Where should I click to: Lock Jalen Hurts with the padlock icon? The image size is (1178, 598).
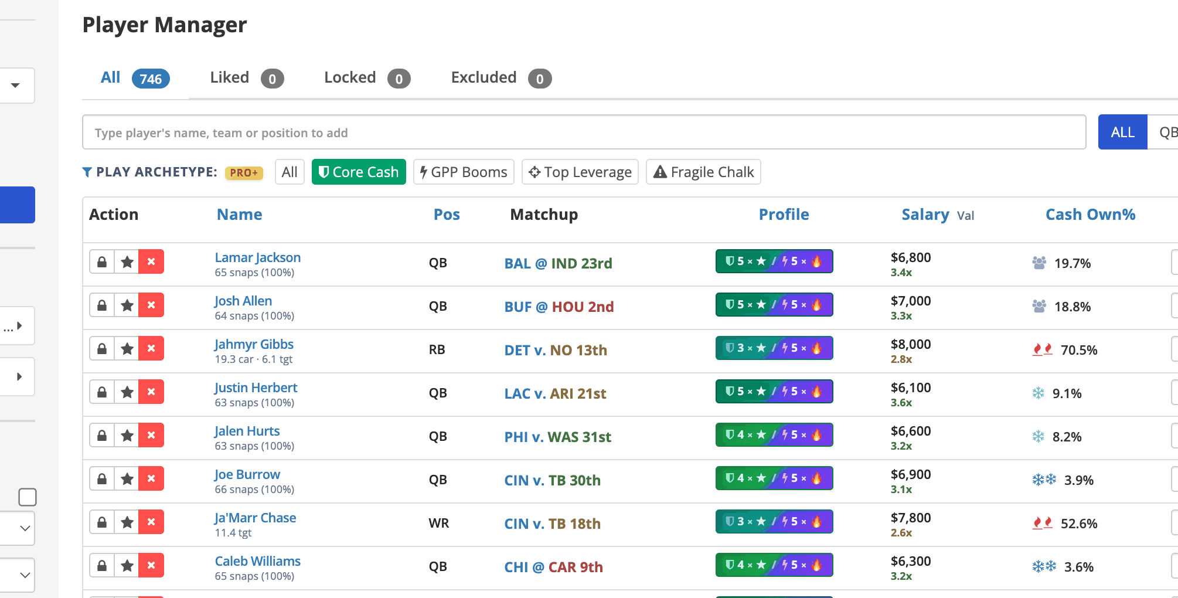point(102,436)
